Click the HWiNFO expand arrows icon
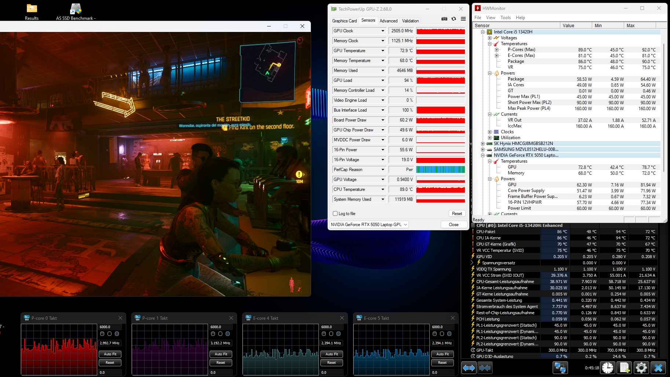The image size is (670, 377). [x=469, y=367]
